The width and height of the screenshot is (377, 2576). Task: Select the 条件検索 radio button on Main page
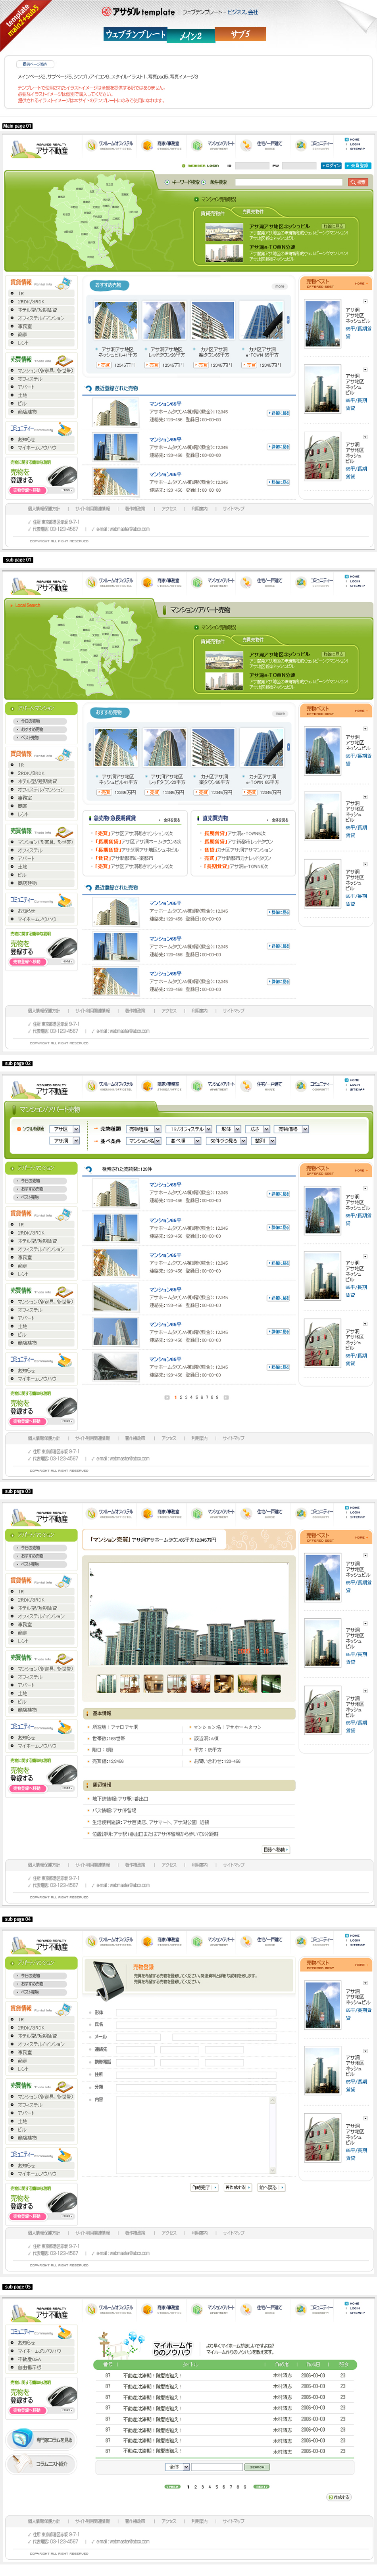tap(205, 182)
